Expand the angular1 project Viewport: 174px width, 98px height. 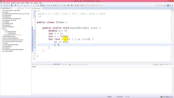pos(2,12)
